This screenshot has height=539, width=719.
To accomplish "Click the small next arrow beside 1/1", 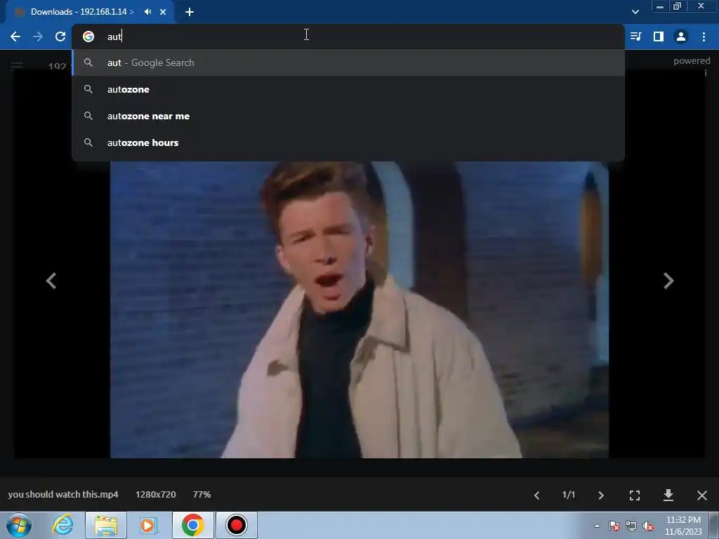I will click(x=601, y=495).
